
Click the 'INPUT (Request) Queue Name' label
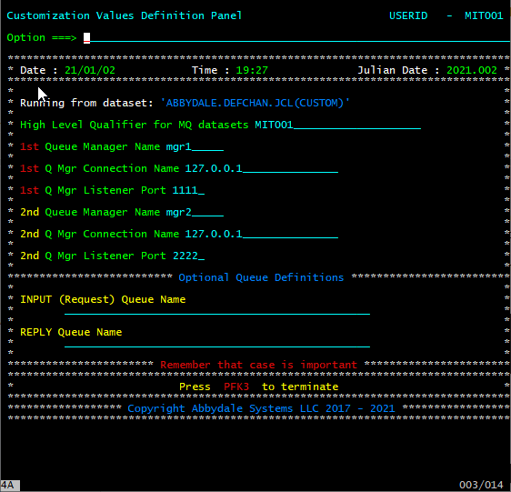point(103,299)
